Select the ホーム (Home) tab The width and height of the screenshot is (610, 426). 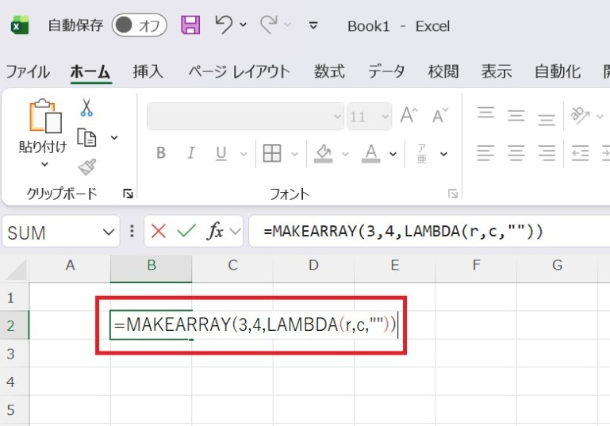click(x=90, y=71)
